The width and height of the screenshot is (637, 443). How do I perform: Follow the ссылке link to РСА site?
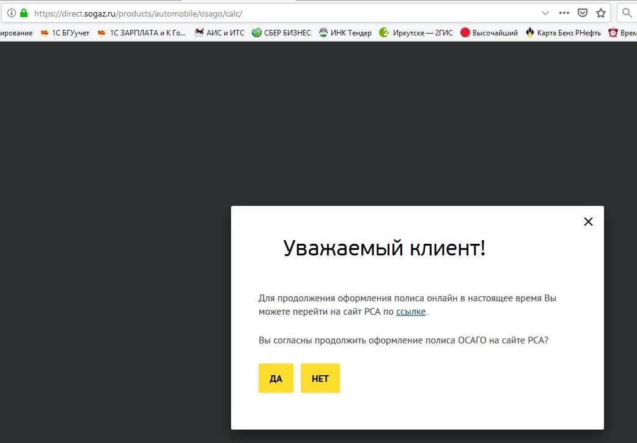point(410,312)
